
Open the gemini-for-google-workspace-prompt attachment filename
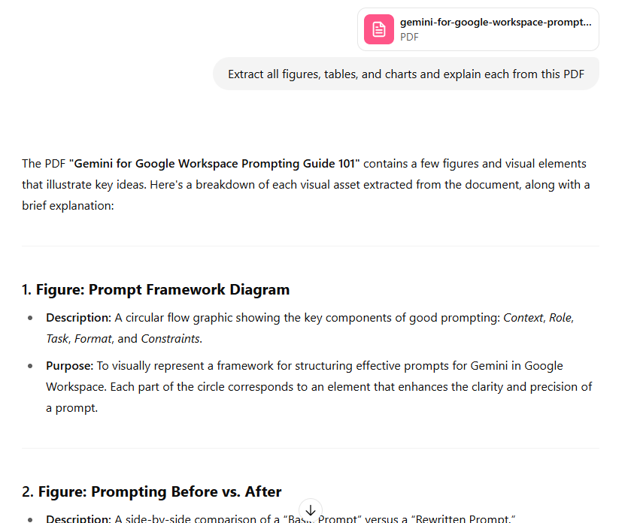[x=495, y=23]
